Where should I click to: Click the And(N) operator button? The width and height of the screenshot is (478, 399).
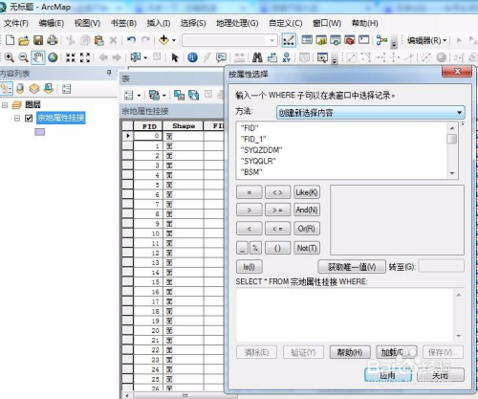[307, 210]
